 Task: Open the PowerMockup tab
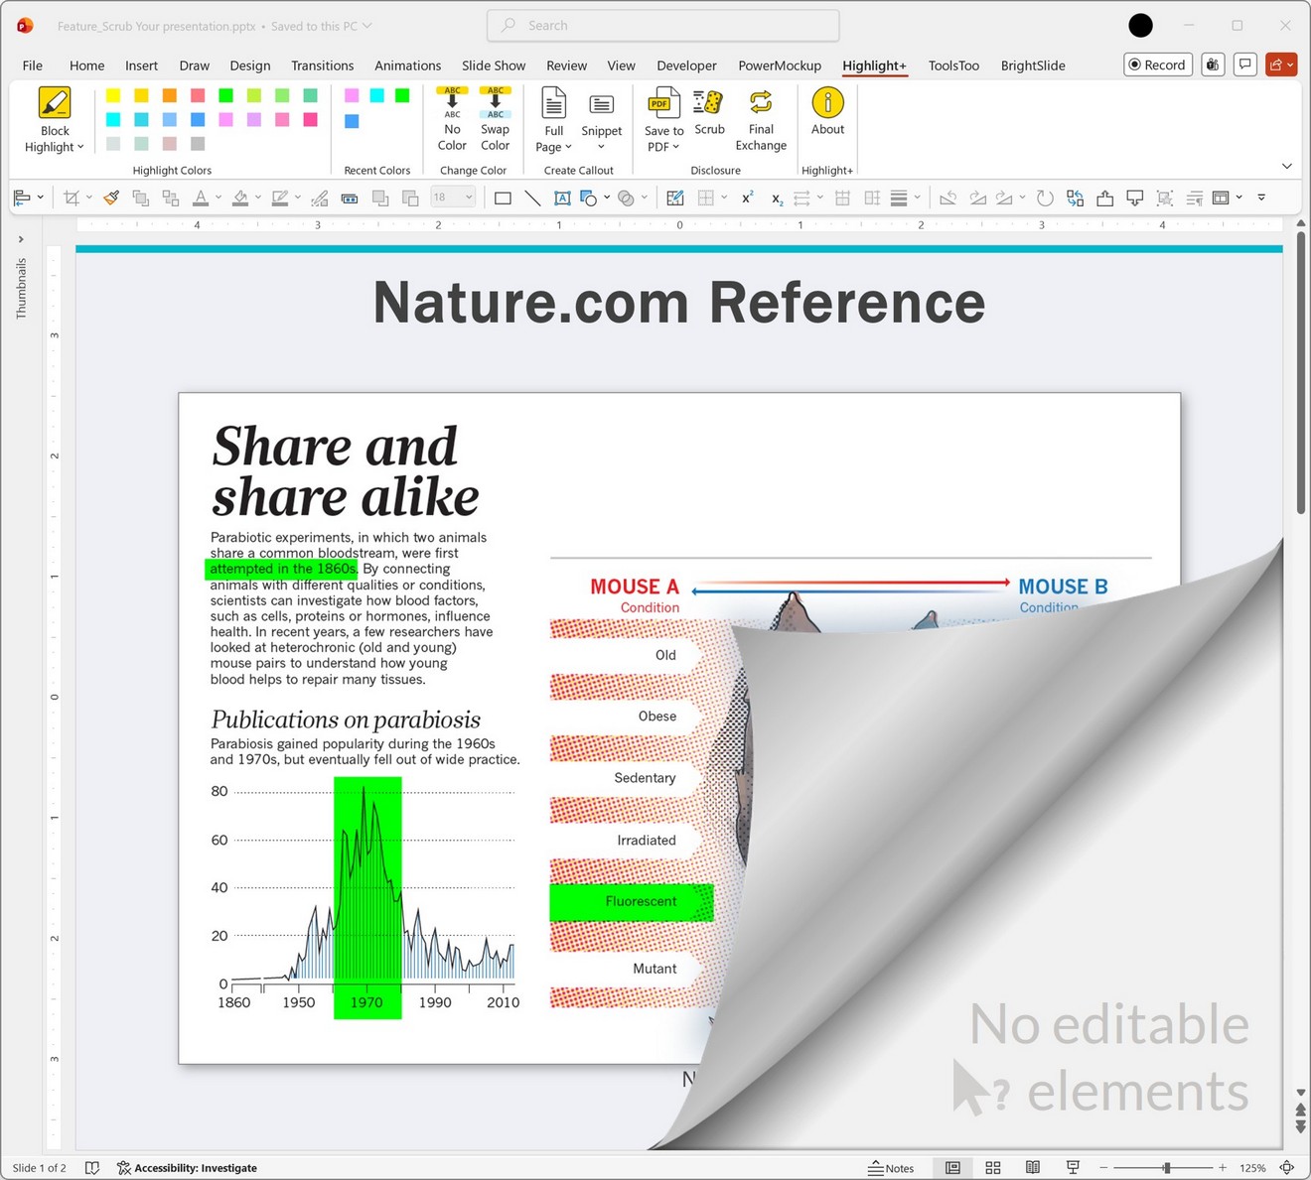tap(780, 66)
